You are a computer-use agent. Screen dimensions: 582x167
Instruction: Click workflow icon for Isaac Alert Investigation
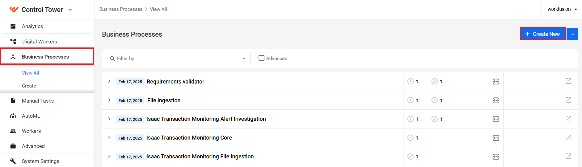click(496, 119)
